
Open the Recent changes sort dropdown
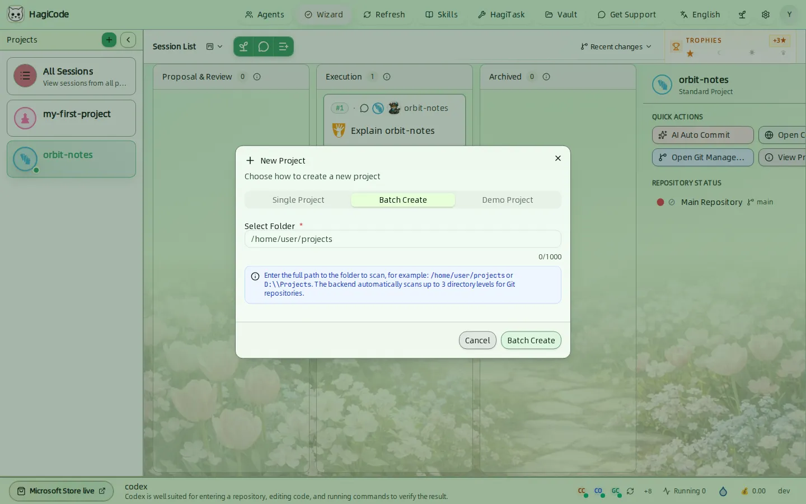point(616,46)
